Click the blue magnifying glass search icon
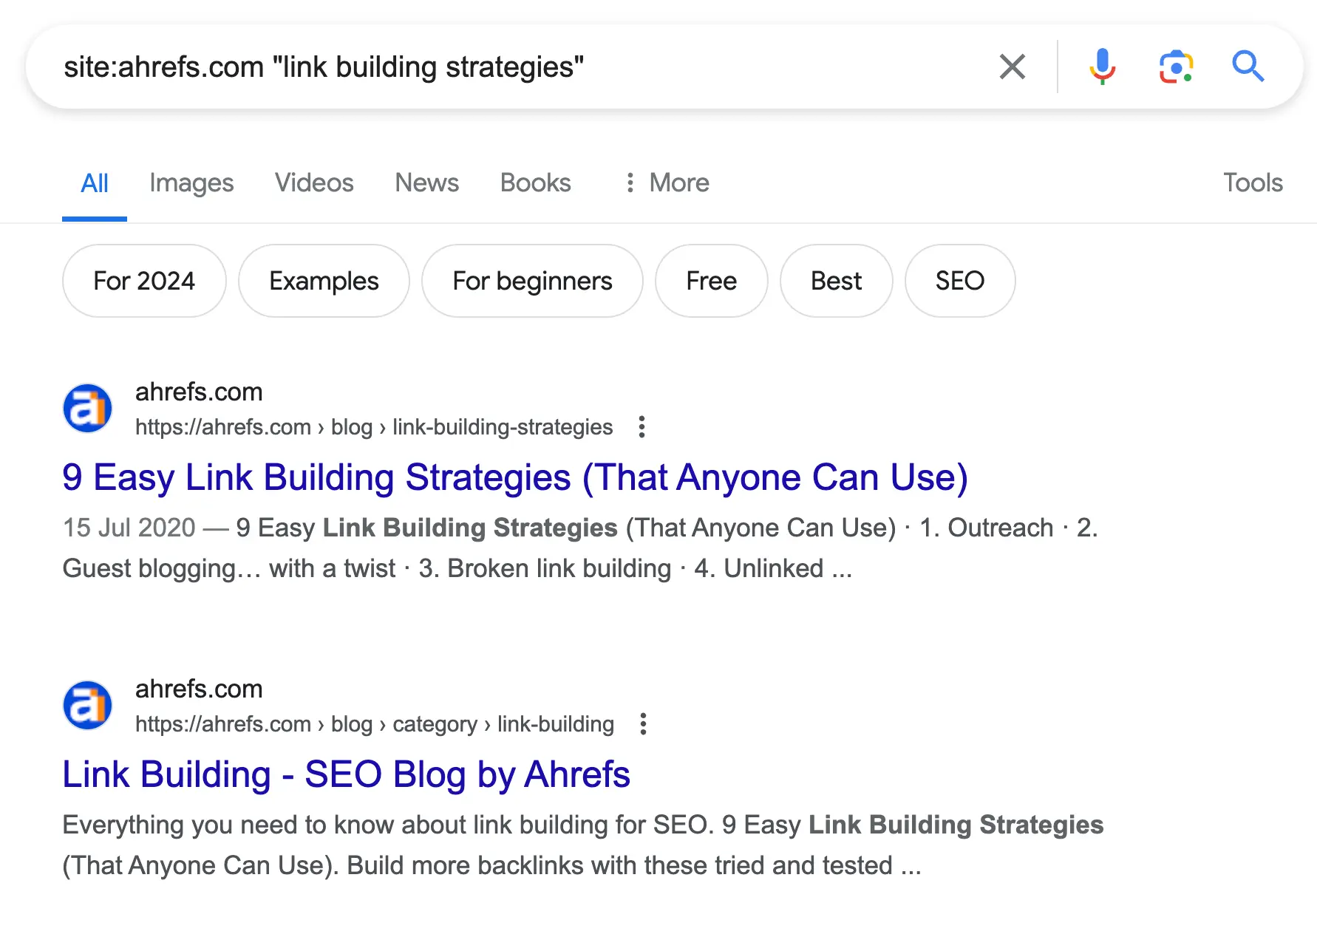The height and width of the screenshot is (934, 1317). (x=1248, y=67)
